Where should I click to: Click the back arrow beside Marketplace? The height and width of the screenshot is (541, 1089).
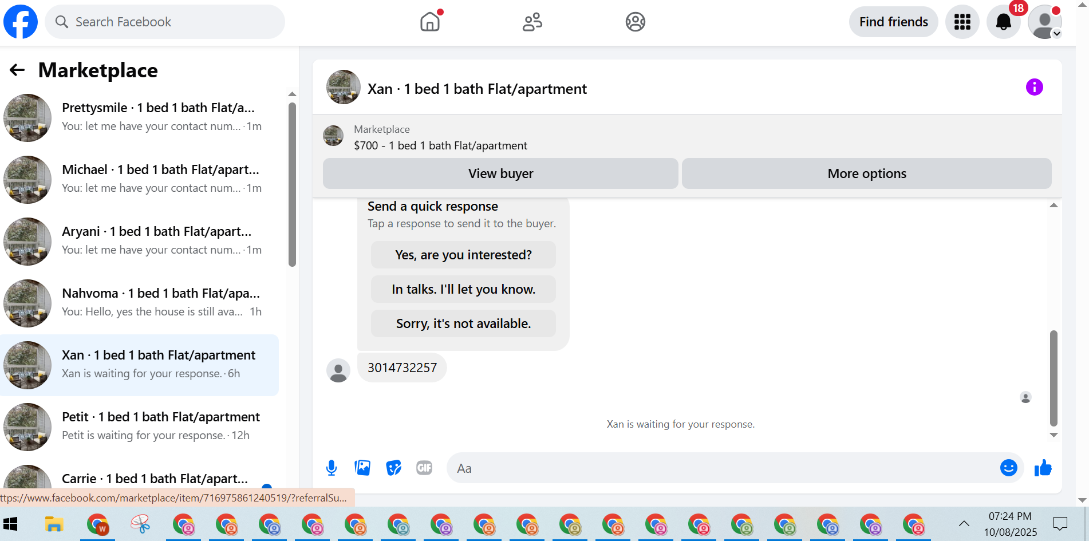17,70
